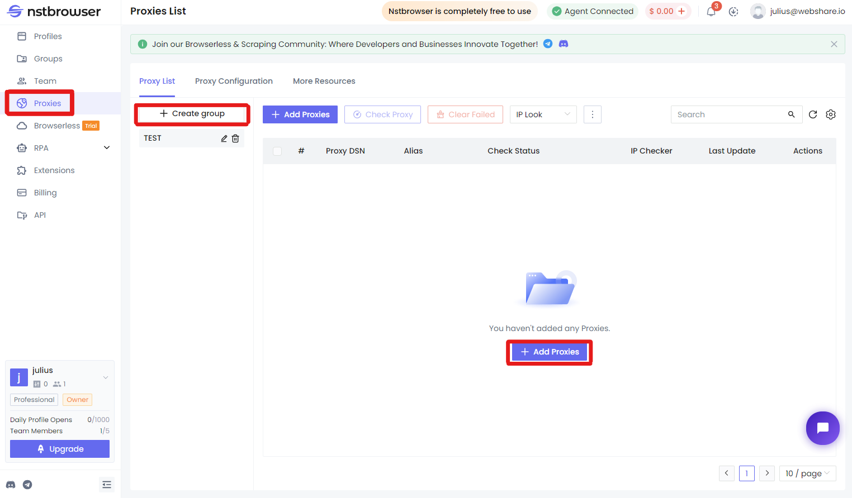Click the search magnifier icon
The image size is (852, 498).
pyautogui.click(x=792, y=114)
